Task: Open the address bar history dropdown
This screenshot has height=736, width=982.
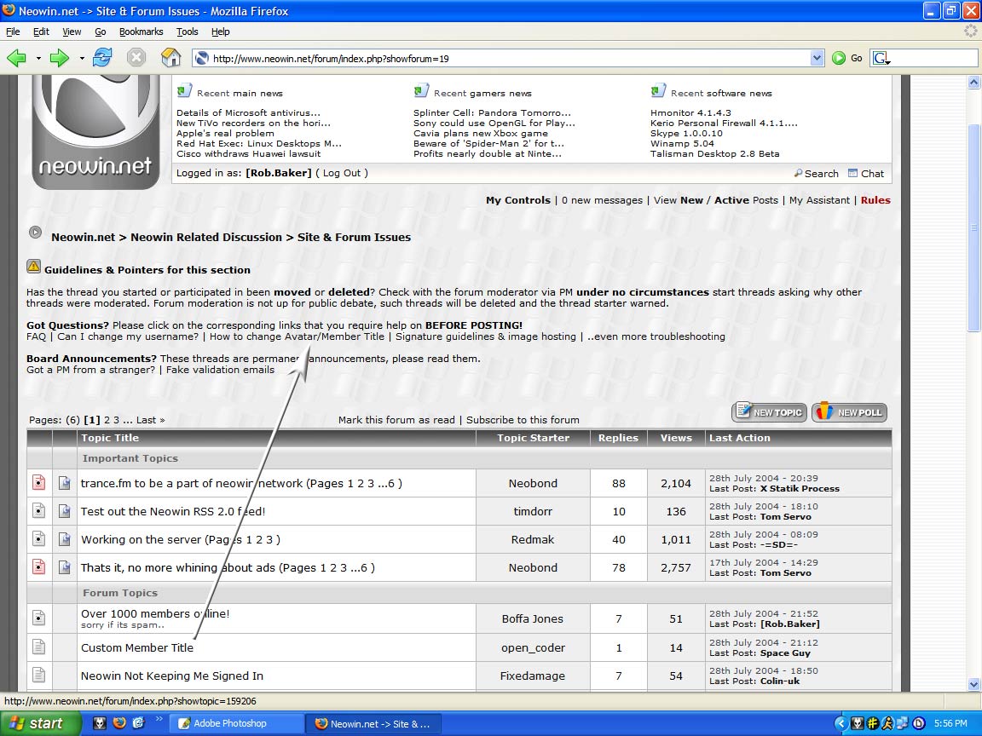Action: [x=817, y=58]
